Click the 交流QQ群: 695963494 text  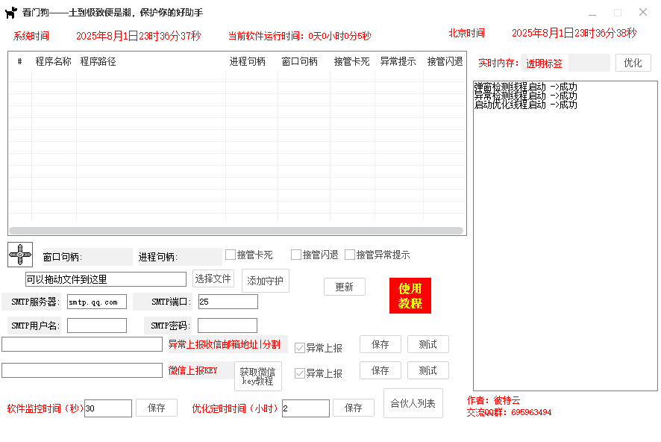point(509,412)
